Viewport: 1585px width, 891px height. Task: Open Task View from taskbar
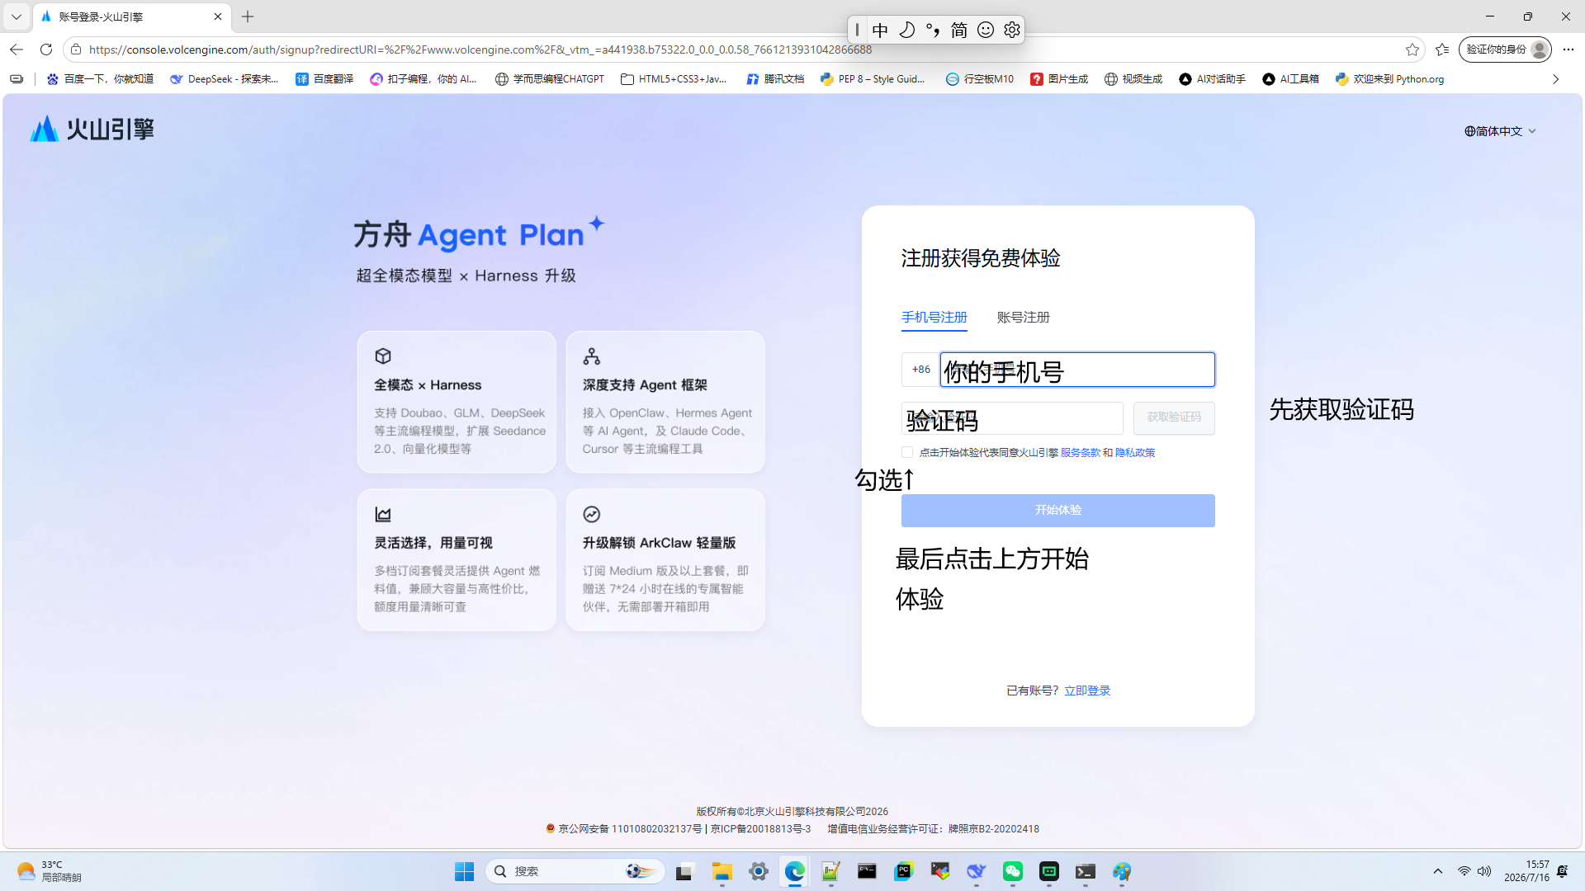[x=684, y=871]
